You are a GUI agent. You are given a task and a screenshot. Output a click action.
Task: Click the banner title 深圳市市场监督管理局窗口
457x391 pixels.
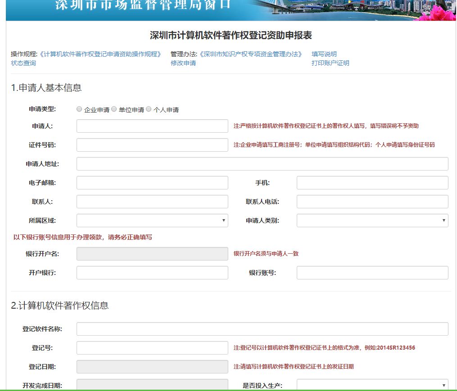tap(143, 4)
